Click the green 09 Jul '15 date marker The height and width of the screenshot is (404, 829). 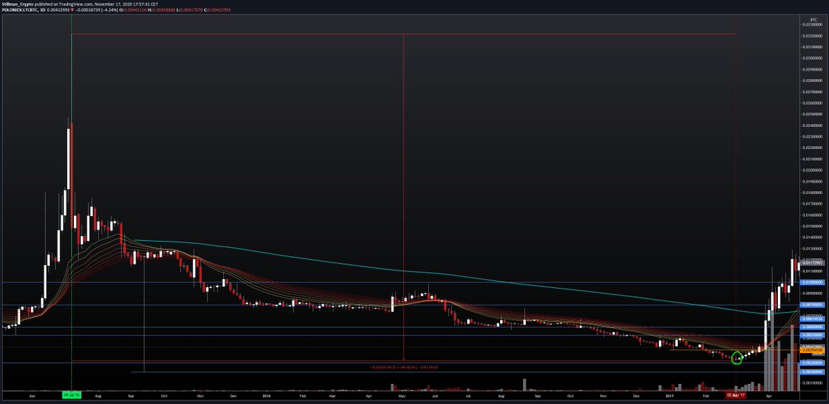71,396
